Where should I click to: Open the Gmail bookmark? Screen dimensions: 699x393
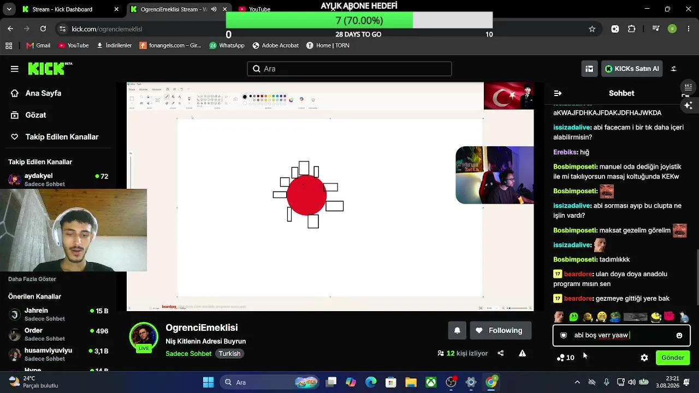[x=38, y=45]
